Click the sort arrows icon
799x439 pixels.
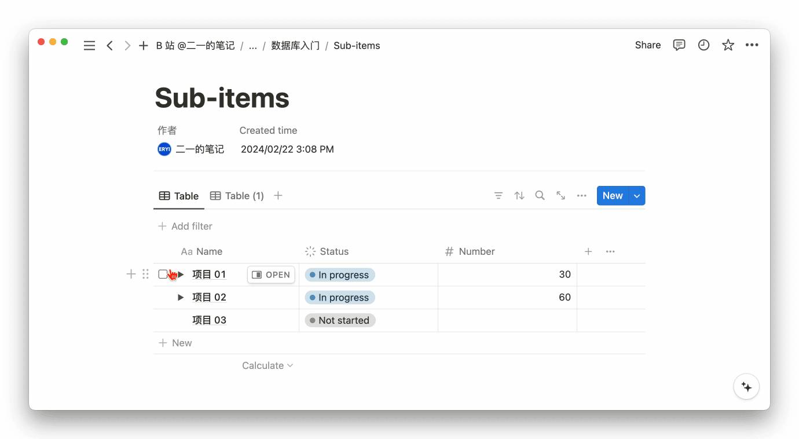(519, 196)
